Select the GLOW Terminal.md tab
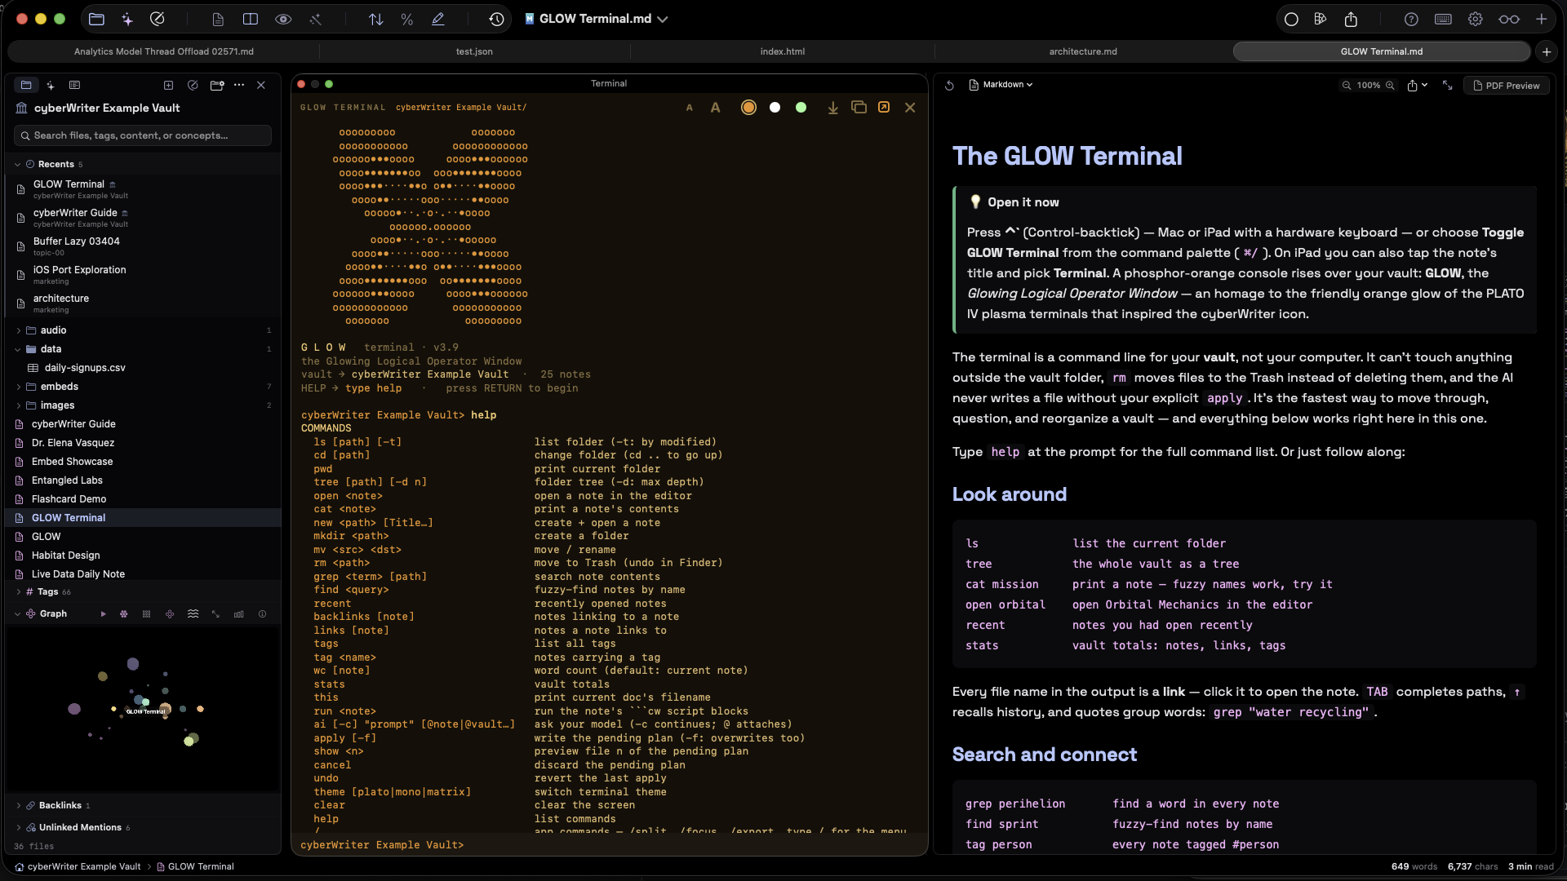Viewport: 1567px width, 881px height. point(1382,51)
